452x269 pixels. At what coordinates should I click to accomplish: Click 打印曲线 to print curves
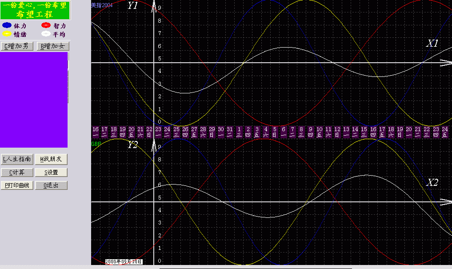pos(16,185)
